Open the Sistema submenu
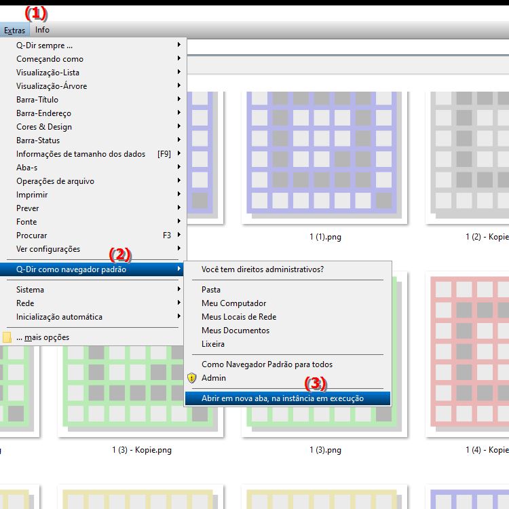509x509 pixels. [x=93, y=290]
